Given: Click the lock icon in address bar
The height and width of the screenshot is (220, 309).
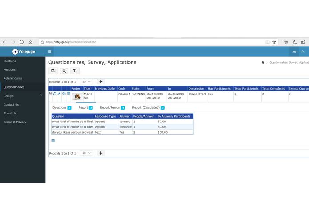Looking at the screenshot, I should 42,42.
